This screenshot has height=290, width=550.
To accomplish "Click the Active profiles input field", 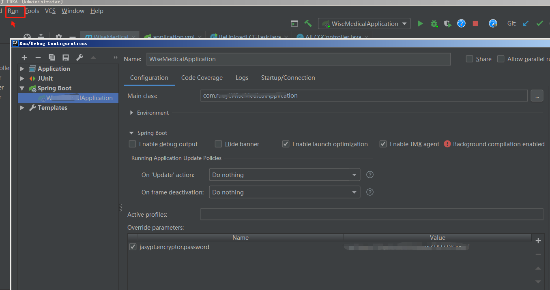I will [372, 214].
